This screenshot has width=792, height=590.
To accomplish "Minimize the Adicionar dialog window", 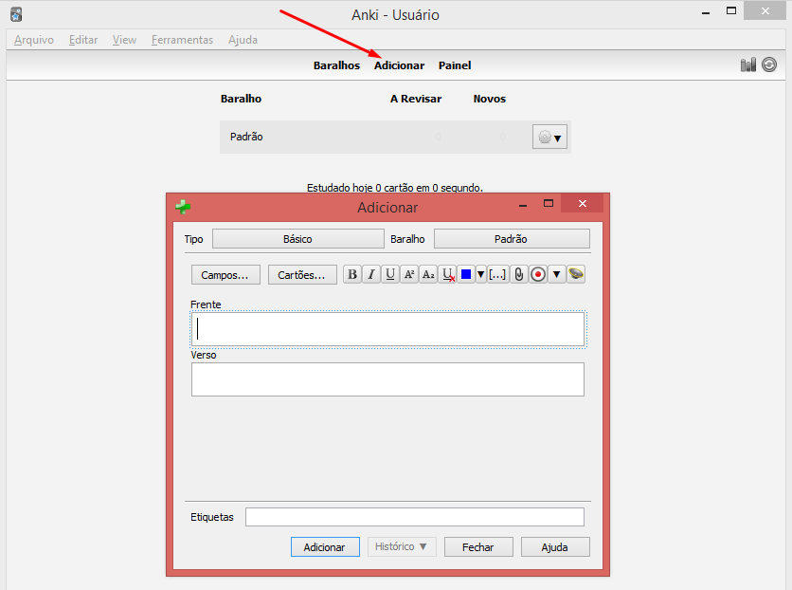I will [523, 205].
